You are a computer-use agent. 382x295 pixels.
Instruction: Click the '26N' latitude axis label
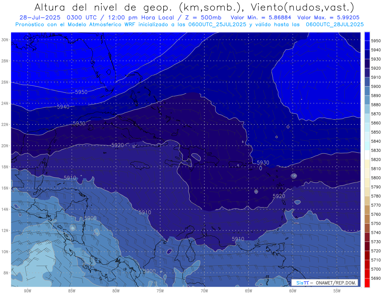click(5, 82)
